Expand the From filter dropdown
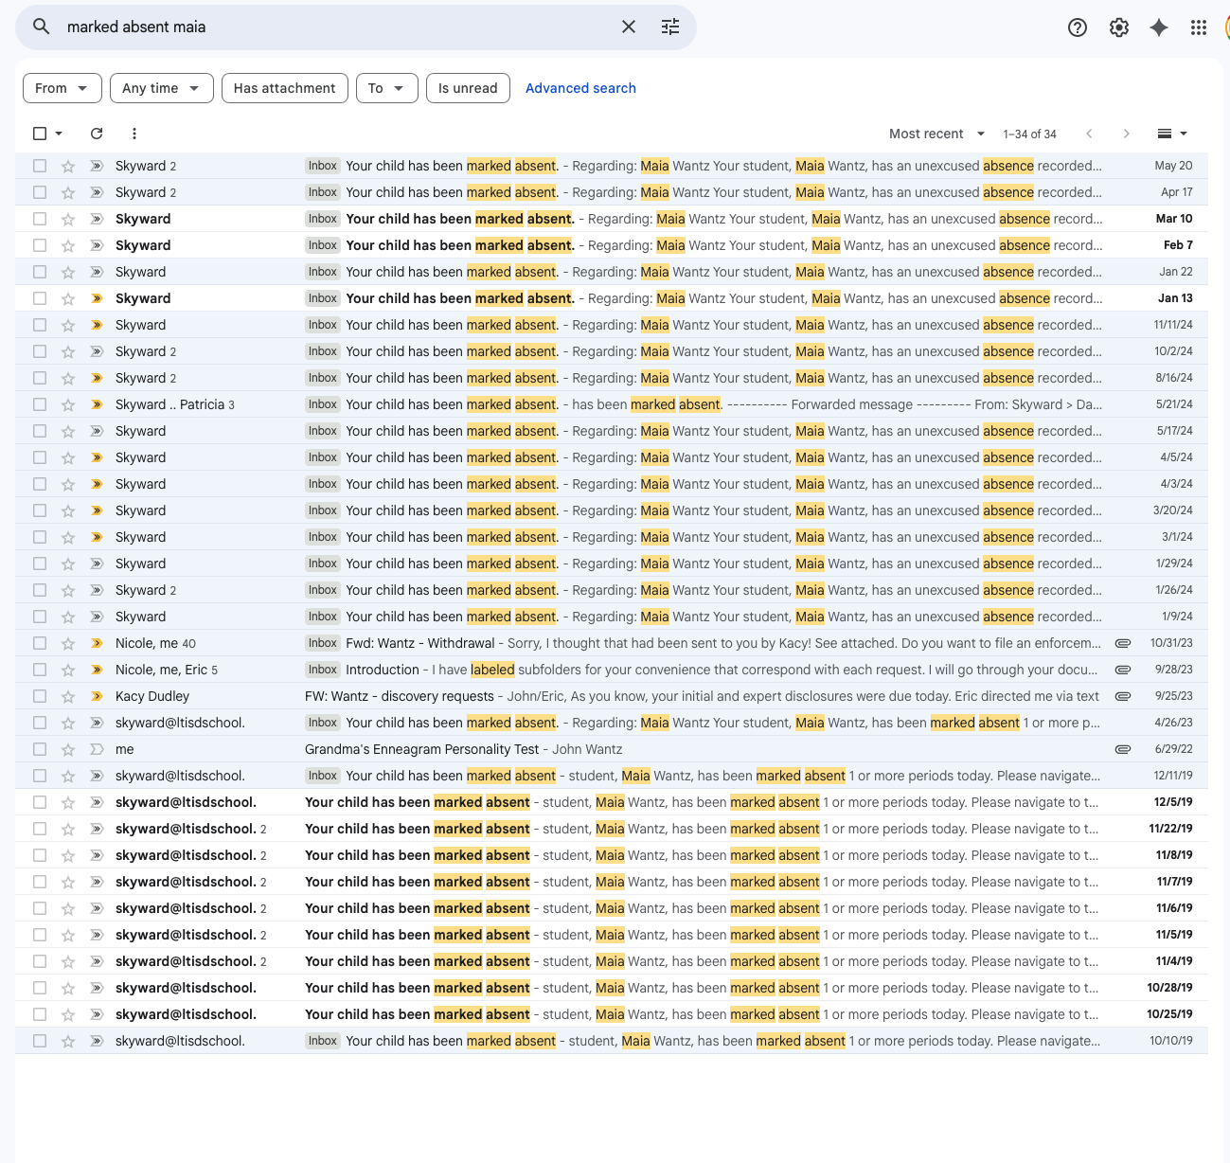Viewport: 1230px width, 1163px height. pyautogui.click(x=62, y=88)
